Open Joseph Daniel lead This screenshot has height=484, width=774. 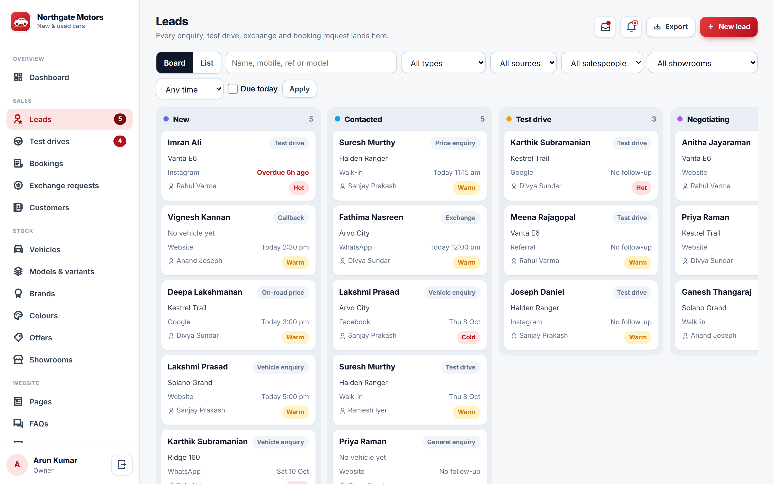[581, 315]
